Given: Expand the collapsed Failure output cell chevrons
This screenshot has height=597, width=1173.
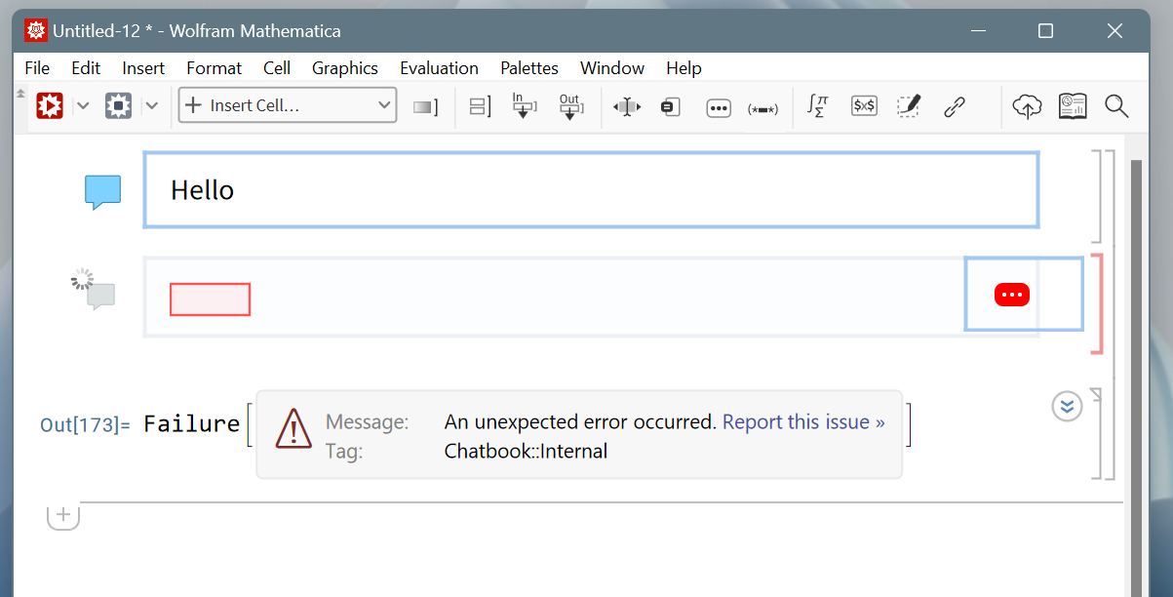Looking at the screenshot, I should (x=1067, y=407).
